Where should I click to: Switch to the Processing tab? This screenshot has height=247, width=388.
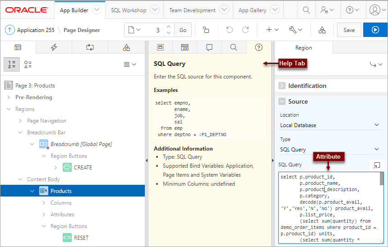click(x=90, y=47)
